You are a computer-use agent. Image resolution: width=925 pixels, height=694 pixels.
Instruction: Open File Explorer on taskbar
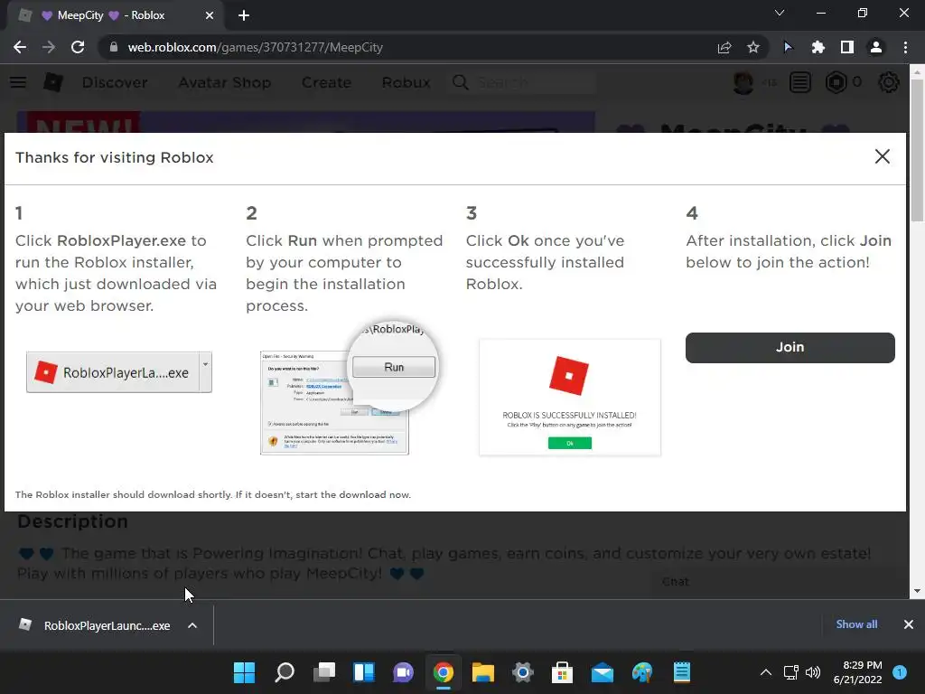[x=482, y=672]
